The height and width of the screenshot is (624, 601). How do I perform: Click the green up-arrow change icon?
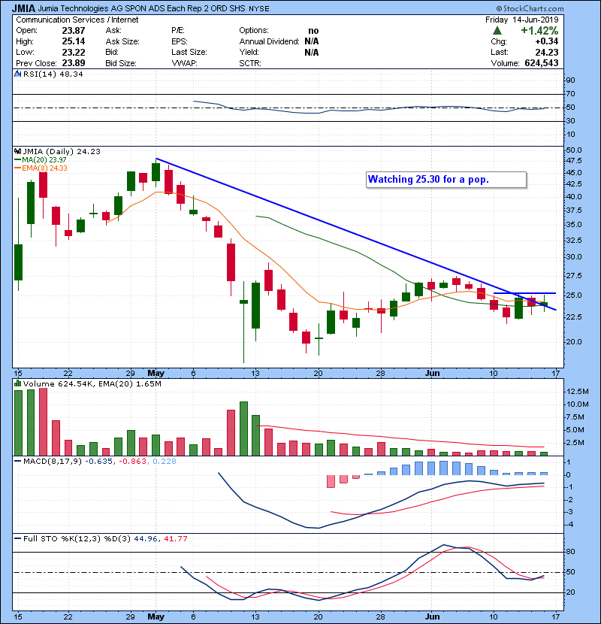pos(497,31)
